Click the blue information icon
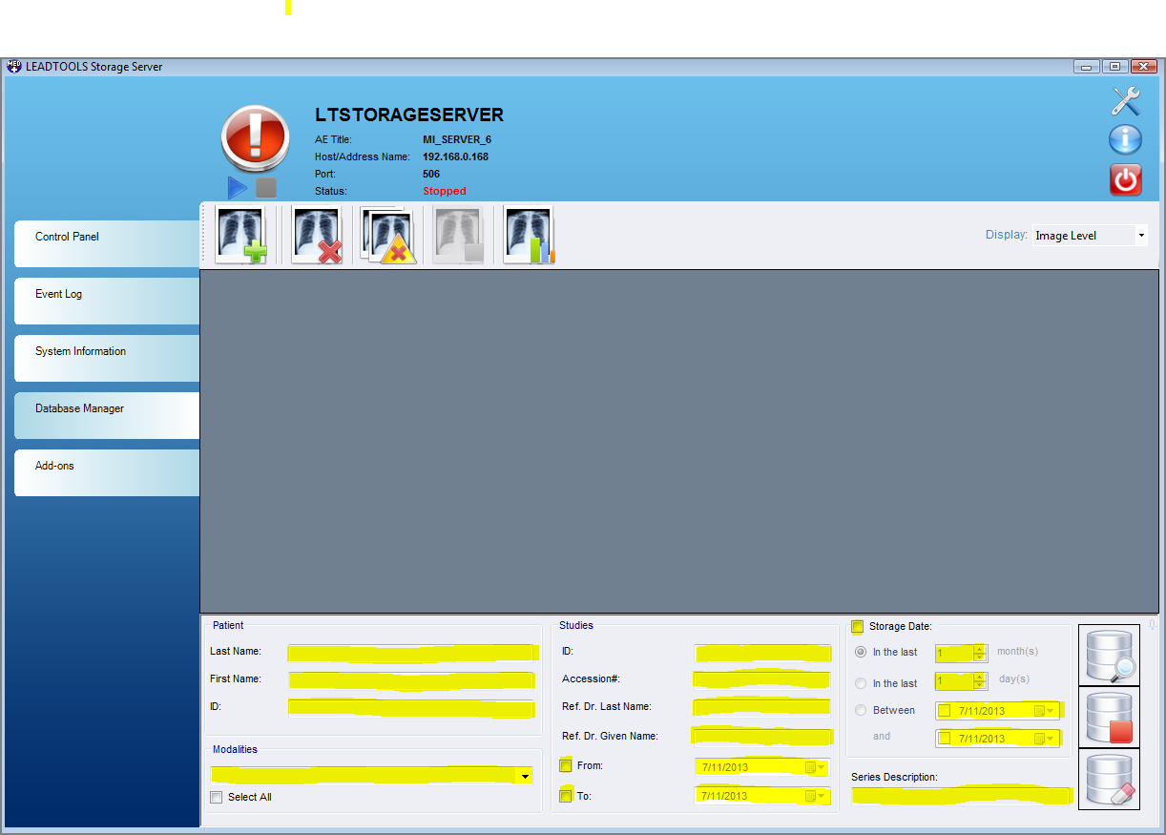 (x=1126, y=140)
